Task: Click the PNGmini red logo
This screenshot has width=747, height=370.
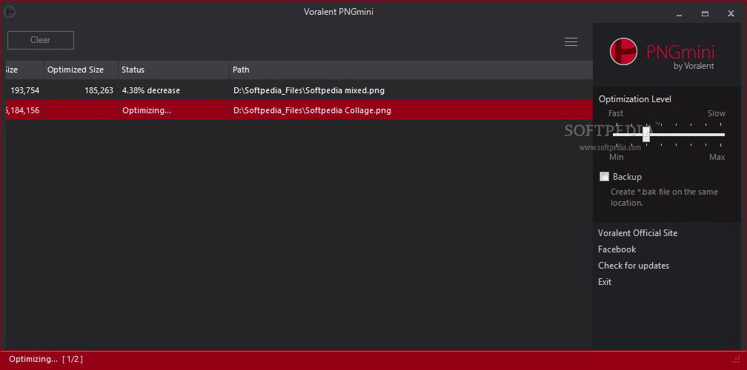Action: coord(624,51)
